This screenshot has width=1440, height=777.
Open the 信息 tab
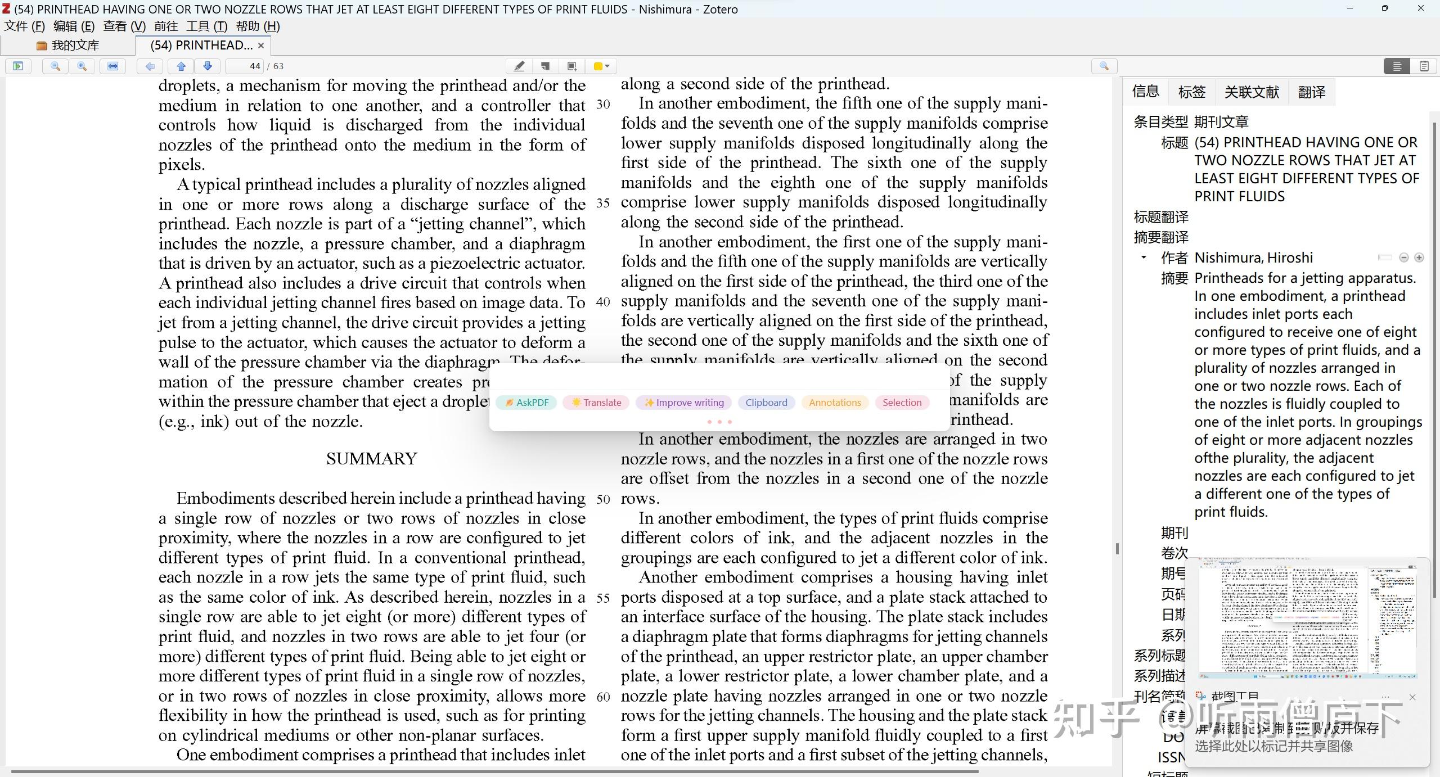point(1146,92)
